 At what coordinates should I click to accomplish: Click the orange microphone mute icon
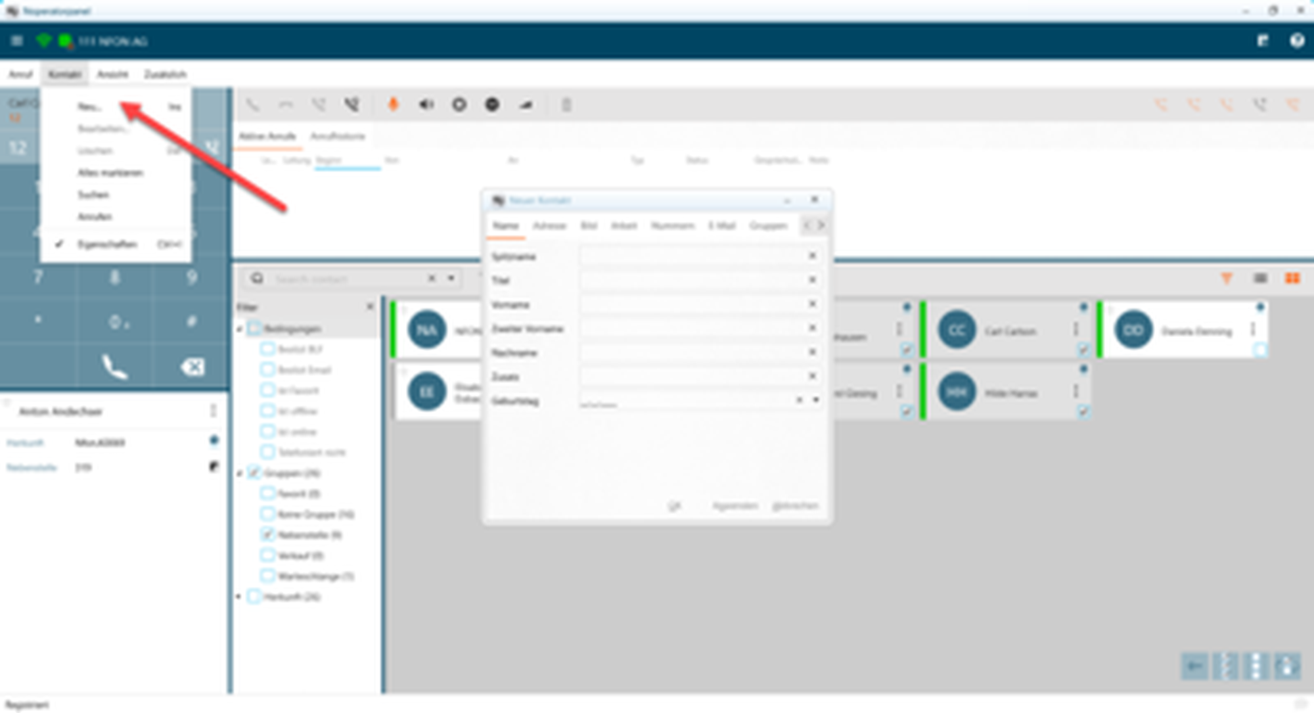tap(393, 104)
